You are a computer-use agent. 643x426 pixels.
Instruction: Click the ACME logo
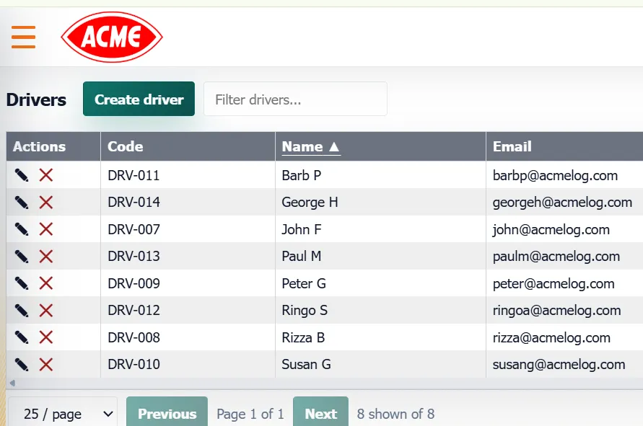(x=112, y=37)
